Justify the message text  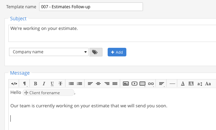[x=115, y=84]
